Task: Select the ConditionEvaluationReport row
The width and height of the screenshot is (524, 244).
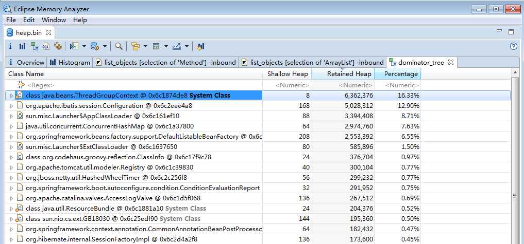Action: tap(258, 188)
